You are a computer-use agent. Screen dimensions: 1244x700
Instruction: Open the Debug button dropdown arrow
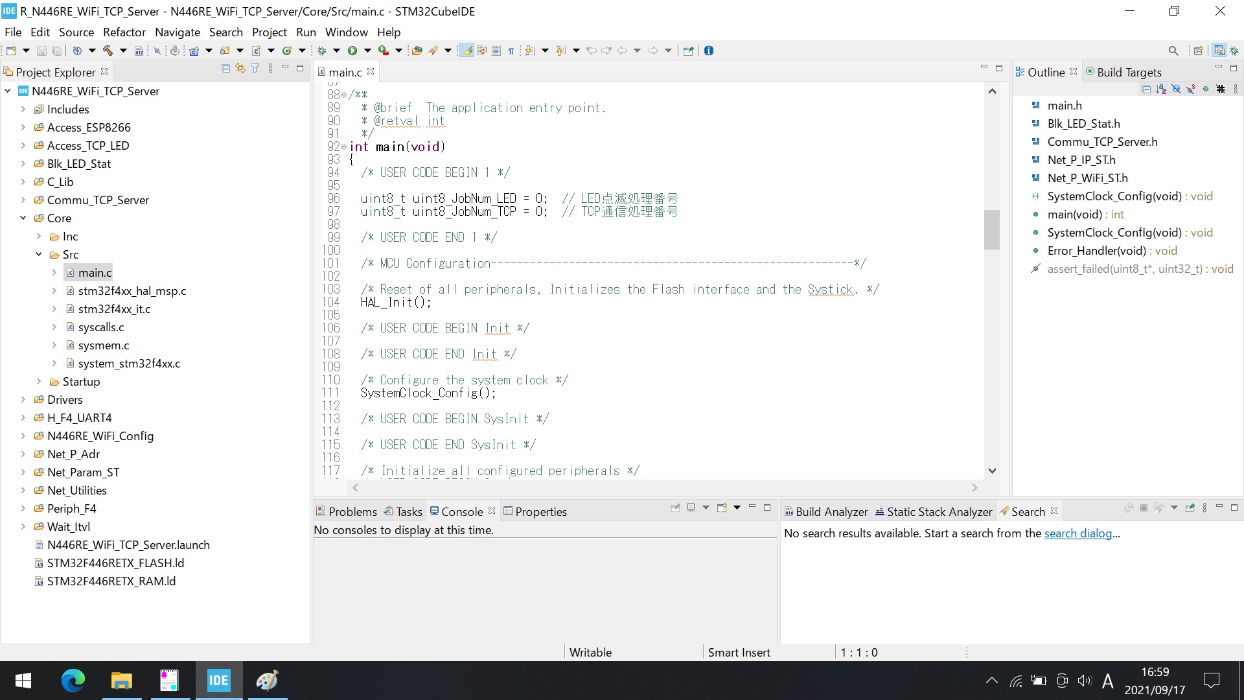point(336,51)
